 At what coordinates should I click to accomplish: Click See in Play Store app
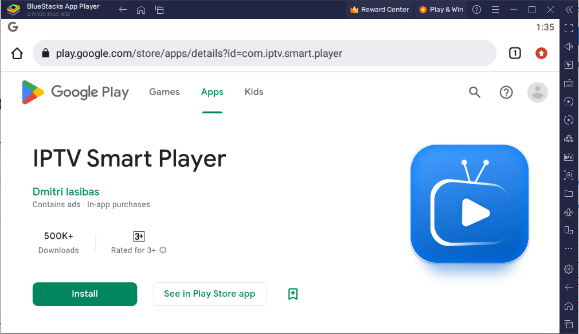tap(210, 294)
